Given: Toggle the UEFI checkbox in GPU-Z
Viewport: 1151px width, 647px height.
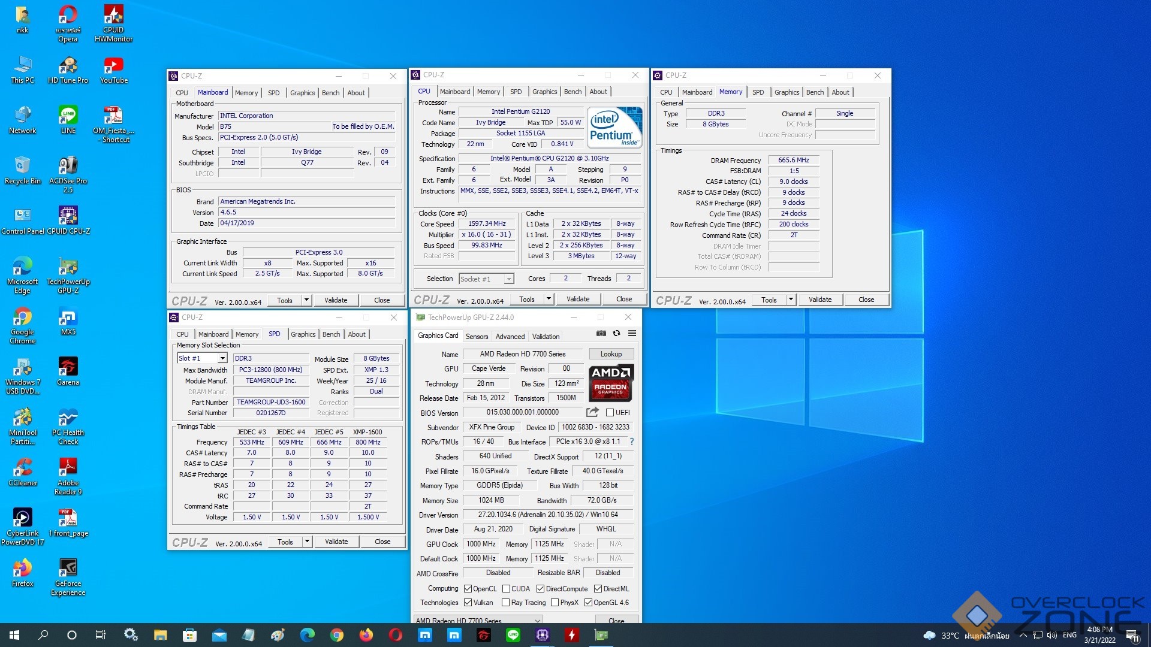Looking at the screenshot, I should 610,413.
